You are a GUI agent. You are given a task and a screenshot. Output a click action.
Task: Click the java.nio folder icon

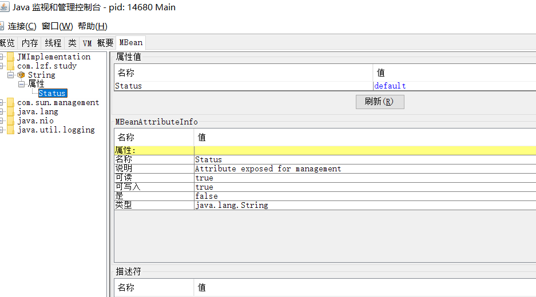[x=11, y=121]
